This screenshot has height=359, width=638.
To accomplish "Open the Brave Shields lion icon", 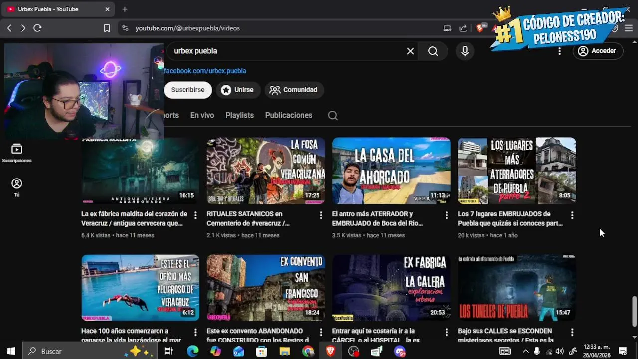I will [480, 28].
